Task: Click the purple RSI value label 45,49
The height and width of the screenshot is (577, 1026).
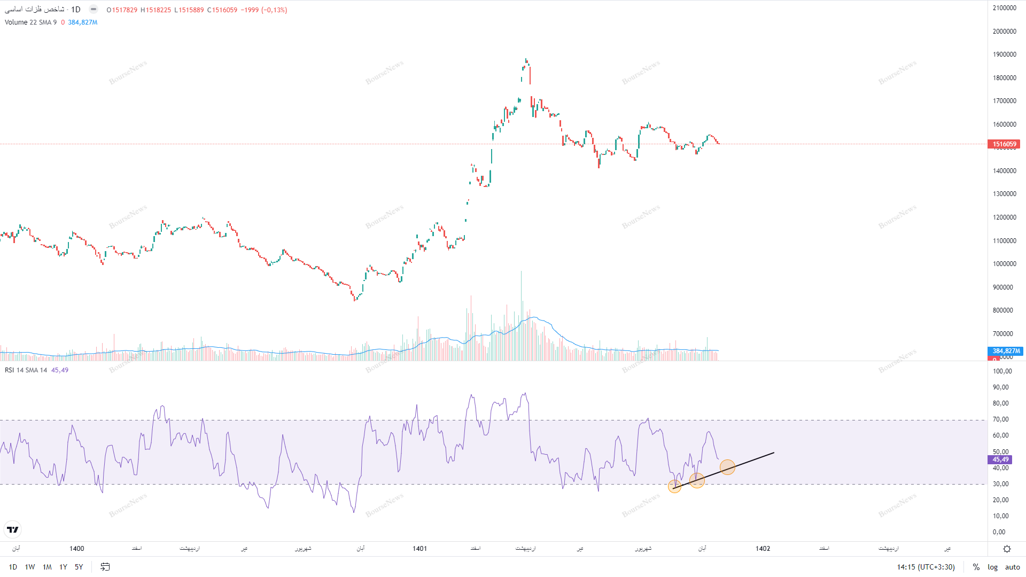Action: tap(1000, 459)
